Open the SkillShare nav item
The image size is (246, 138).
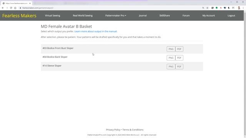[x=165, y=15]
